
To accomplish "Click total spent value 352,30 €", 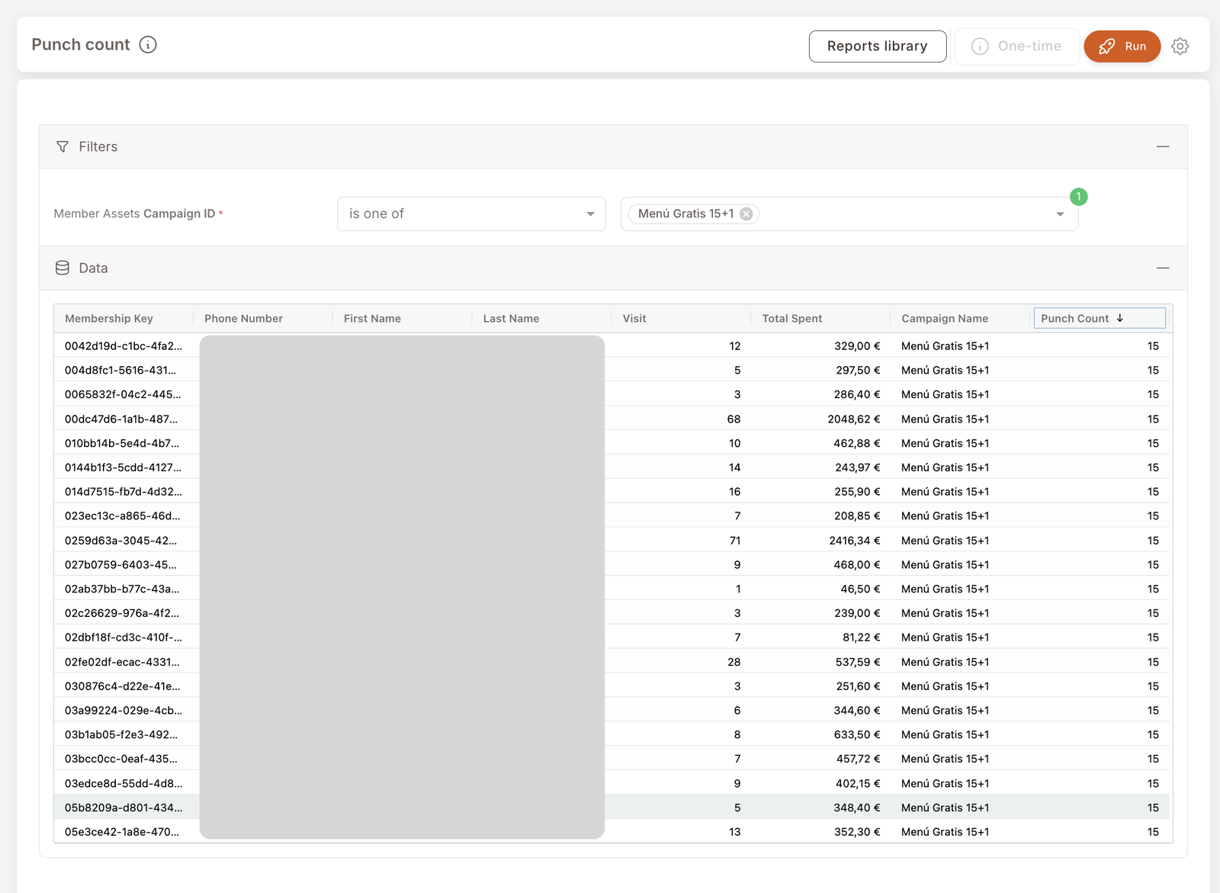I will pyautogui.click(x=857, y=832).
